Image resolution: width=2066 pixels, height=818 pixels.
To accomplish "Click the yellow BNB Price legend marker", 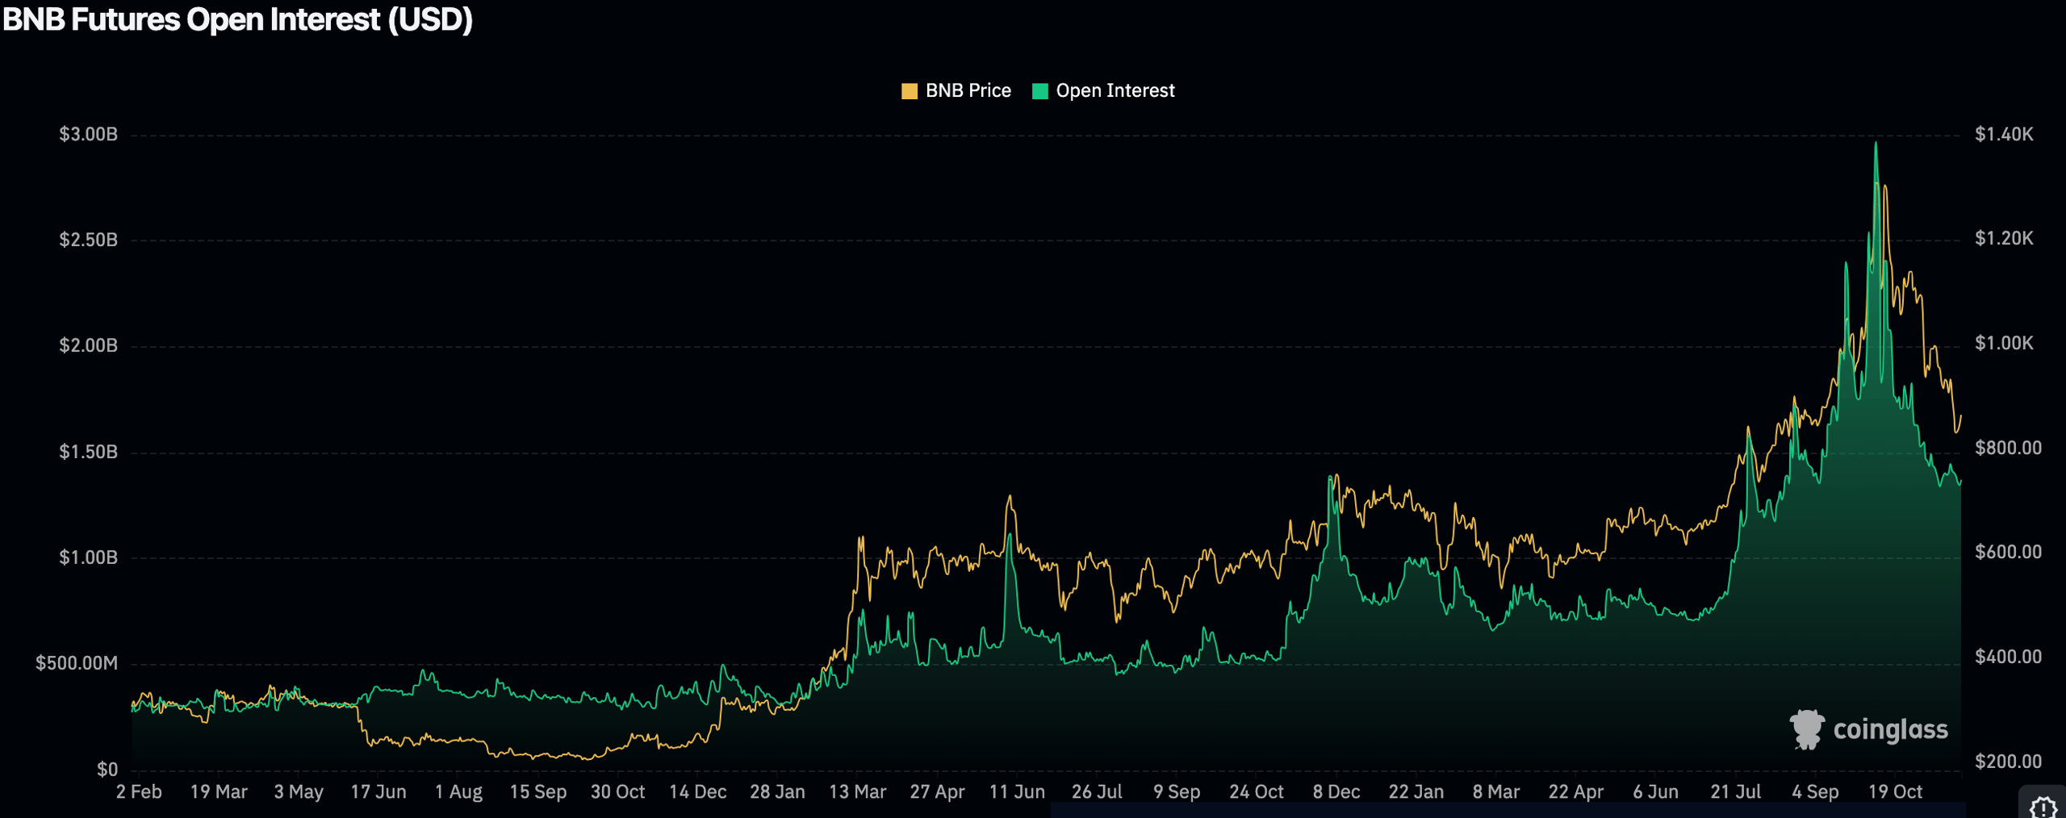I will tap(910, 90).
